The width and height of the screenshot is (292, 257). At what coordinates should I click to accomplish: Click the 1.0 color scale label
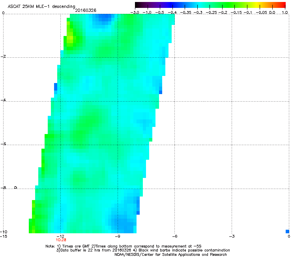point(285,13)
